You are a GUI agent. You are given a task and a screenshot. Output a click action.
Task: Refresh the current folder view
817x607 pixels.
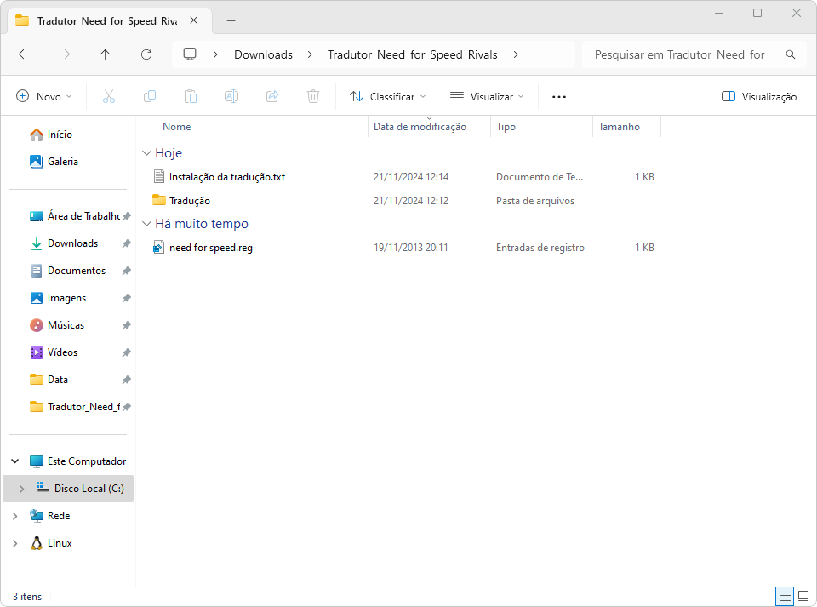(x=146, y=54)
